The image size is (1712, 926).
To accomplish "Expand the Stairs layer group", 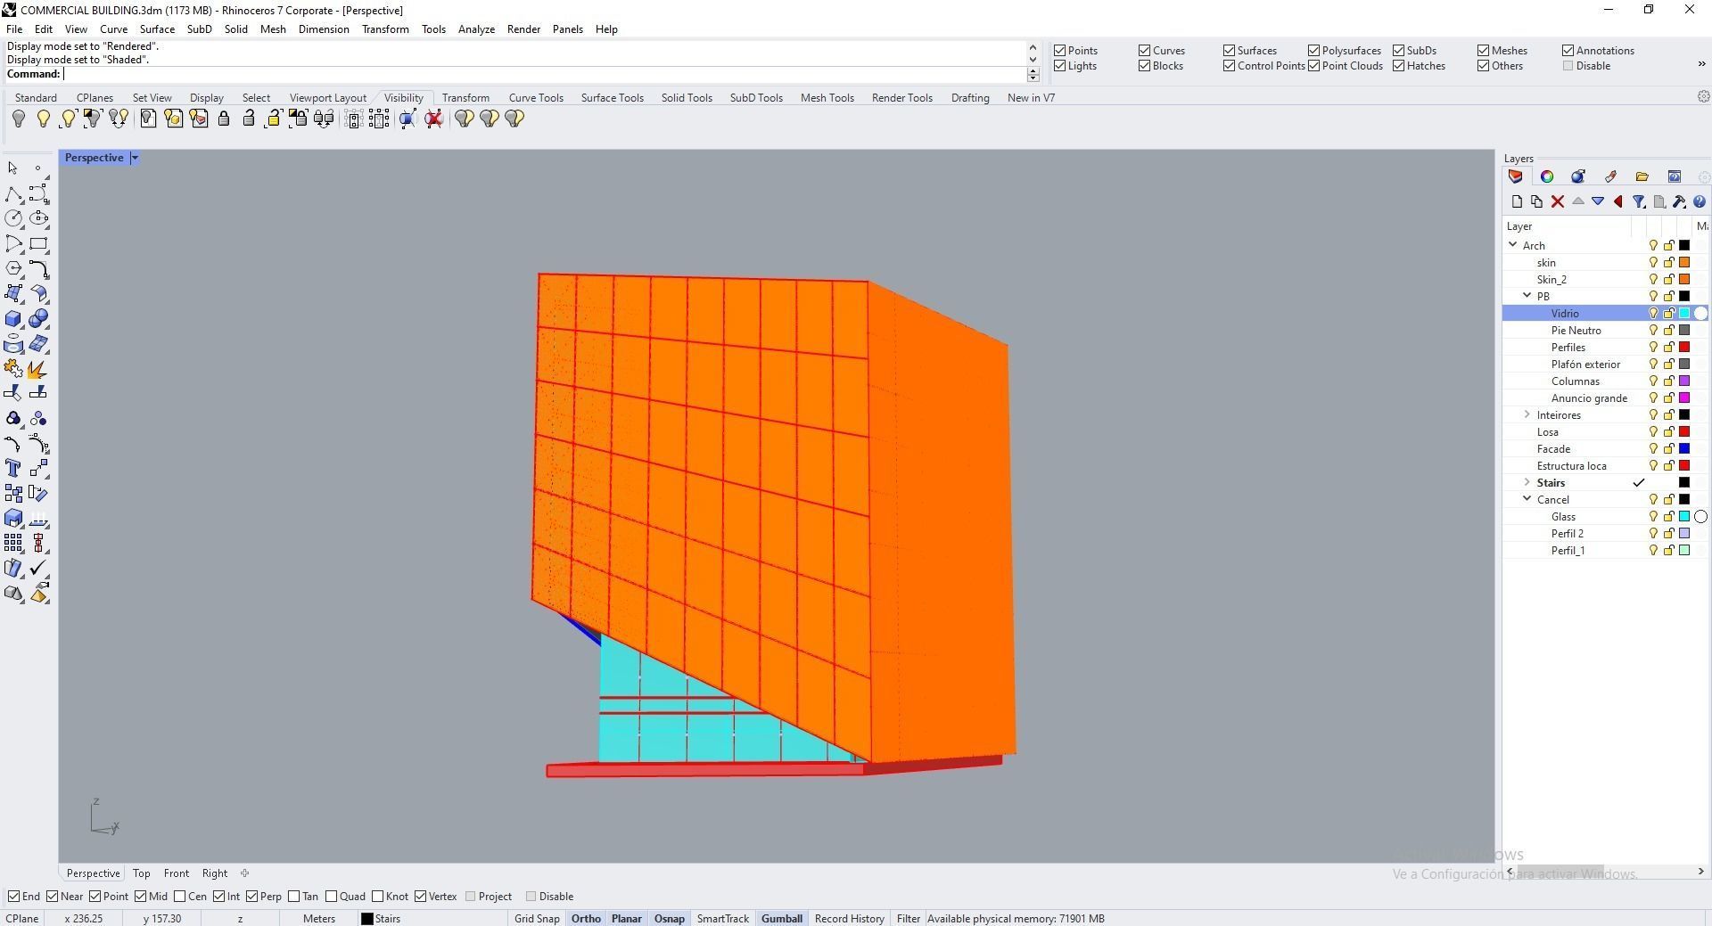I will [x=1527, y=482].
